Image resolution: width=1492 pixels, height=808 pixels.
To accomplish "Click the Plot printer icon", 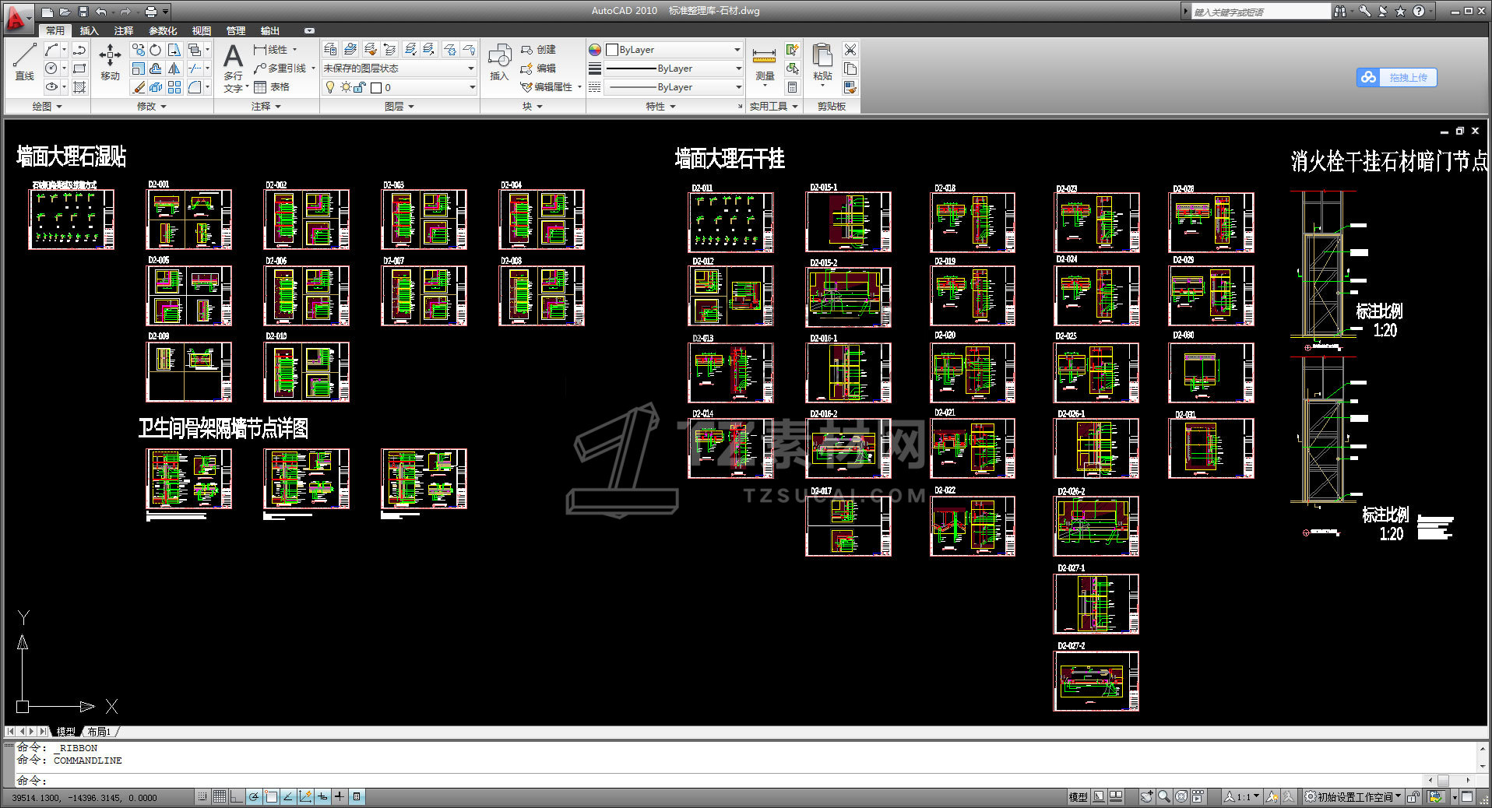I will coord(151,12).
